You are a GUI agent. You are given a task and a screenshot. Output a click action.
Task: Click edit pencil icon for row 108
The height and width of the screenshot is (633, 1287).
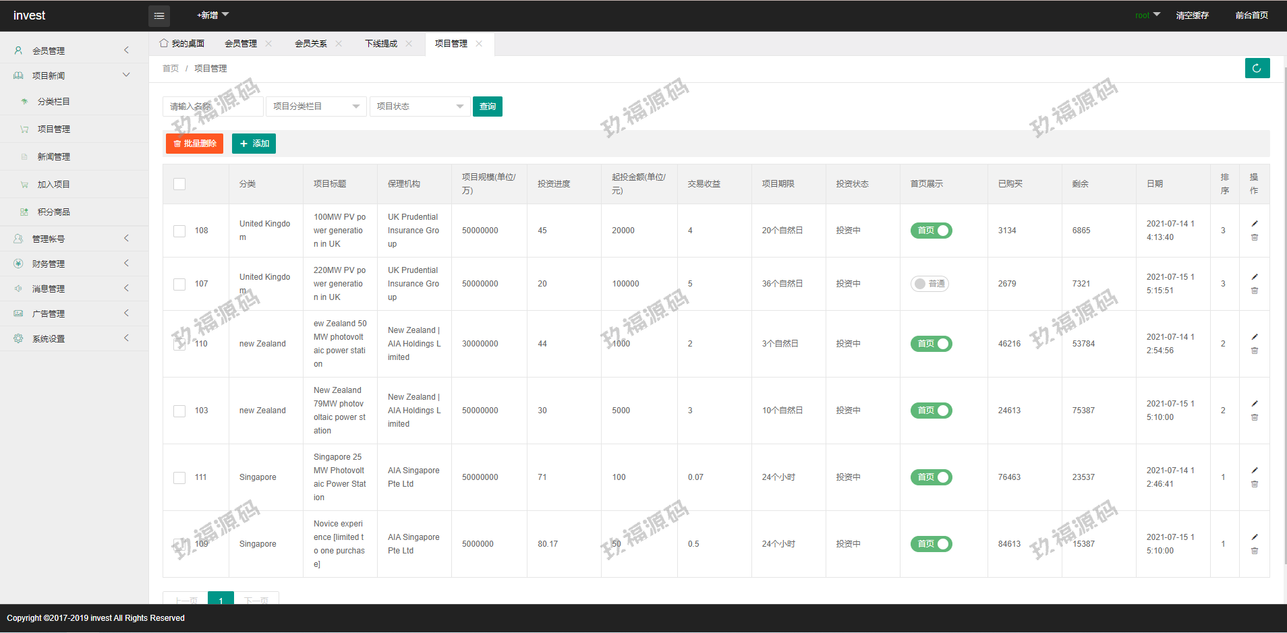coord(1254,224)
